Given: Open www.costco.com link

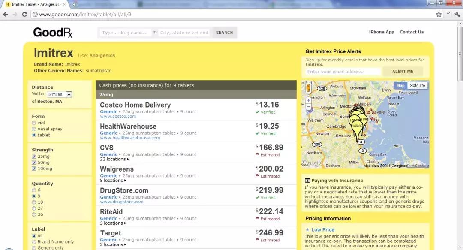Looking at the screenshot, I should [118, 117].
